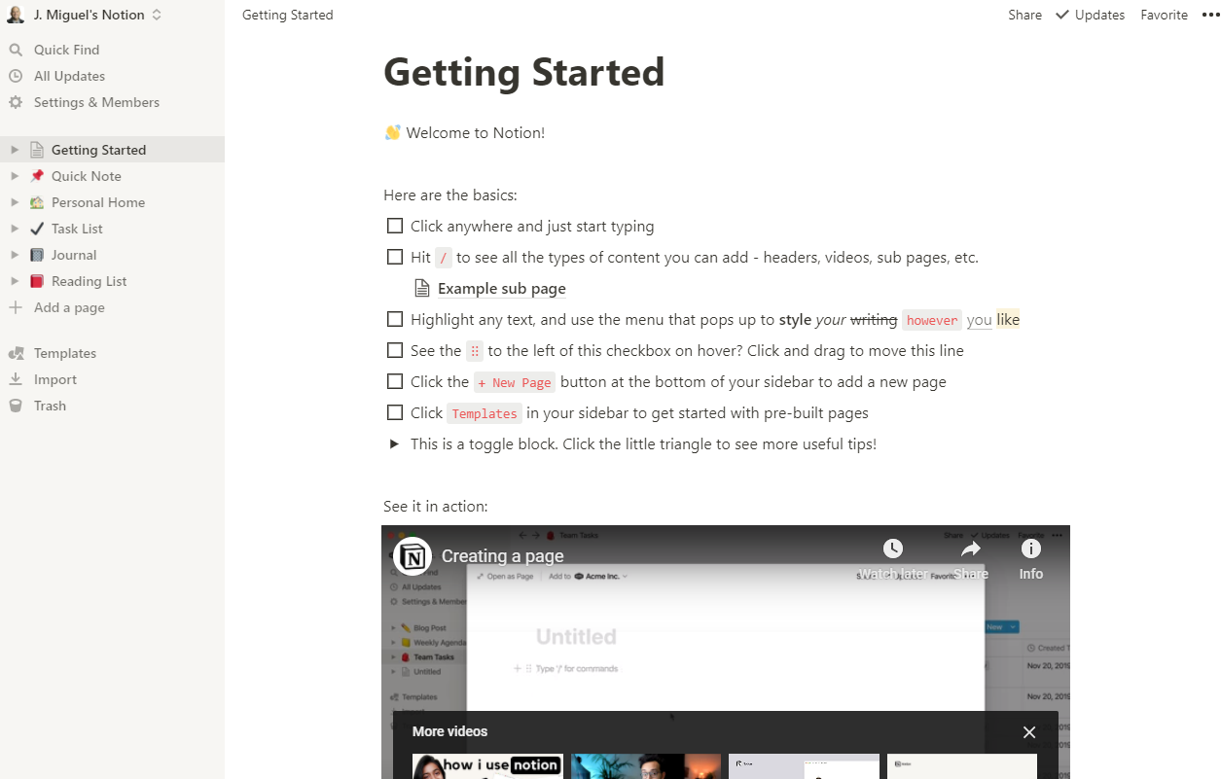Click Favorite in the top bar
Viewport: 1221px width, 779px height.
pyautogui.click(x=1164, y=15)
